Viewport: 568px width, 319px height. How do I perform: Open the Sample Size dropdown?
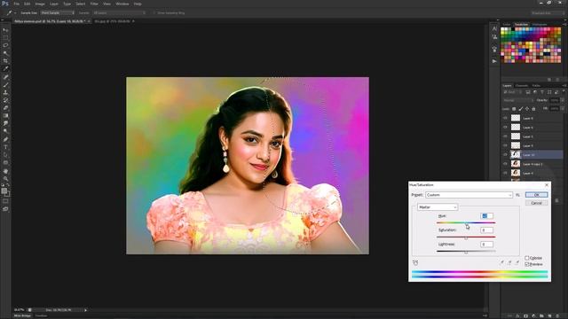click(57, 13)
